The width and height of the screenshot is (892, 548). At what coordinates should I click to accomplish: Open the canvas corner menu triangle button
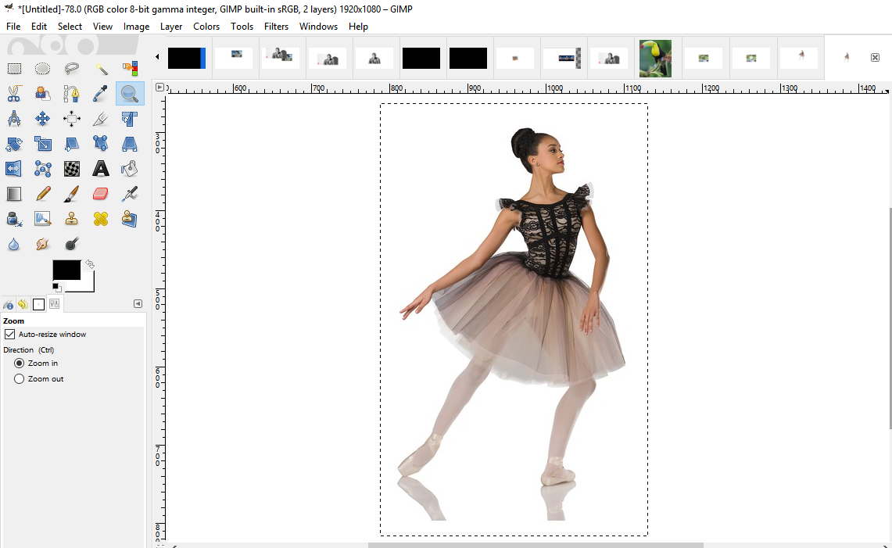pos(159,88)
